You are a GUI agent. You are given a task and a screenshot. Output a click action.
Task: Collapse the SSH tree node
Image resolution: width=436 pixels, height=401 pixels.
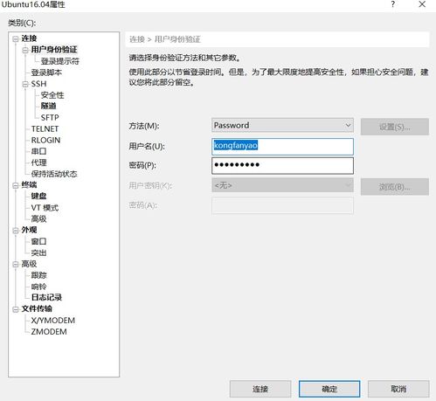coord(25,84)
